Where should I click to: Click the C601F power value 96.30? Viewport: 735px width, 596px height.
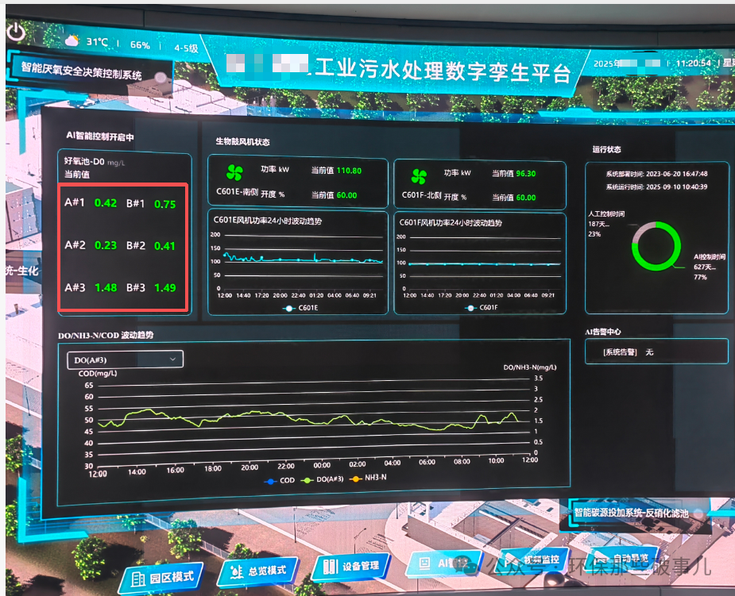pos(526,173)
